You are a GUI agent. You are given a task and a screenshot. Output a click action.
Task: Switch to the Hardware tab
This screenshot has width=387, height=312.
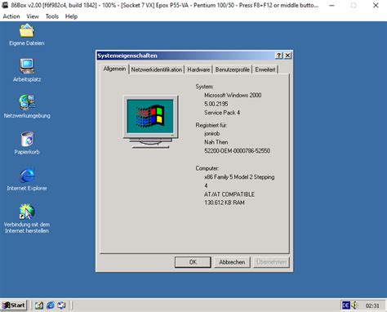click(198, 69)
